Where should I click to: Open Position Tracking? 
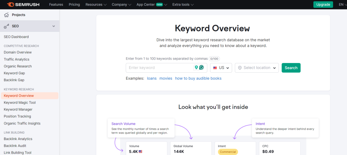coord(17,116)
